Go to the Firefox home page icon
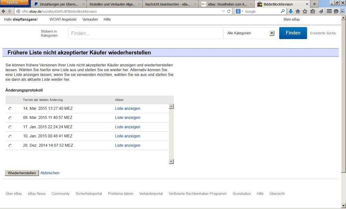Screen dimensions: 346x209 click(x=298, y=11)
